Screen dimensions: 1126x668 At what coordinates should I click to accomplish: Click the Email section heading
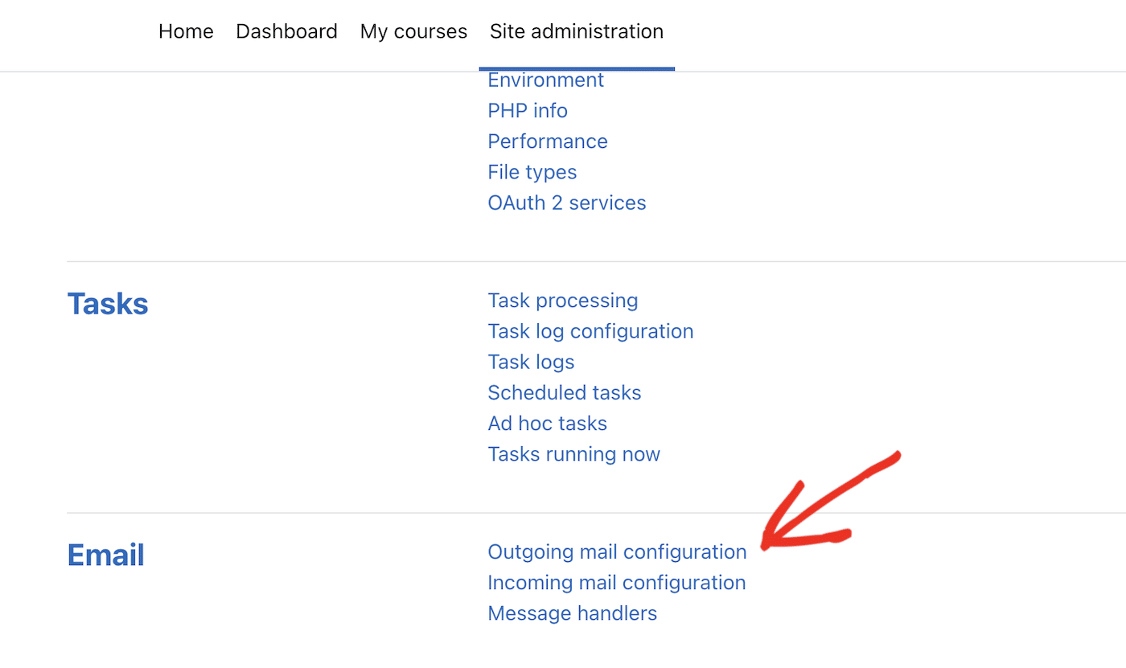pos(105,554)
